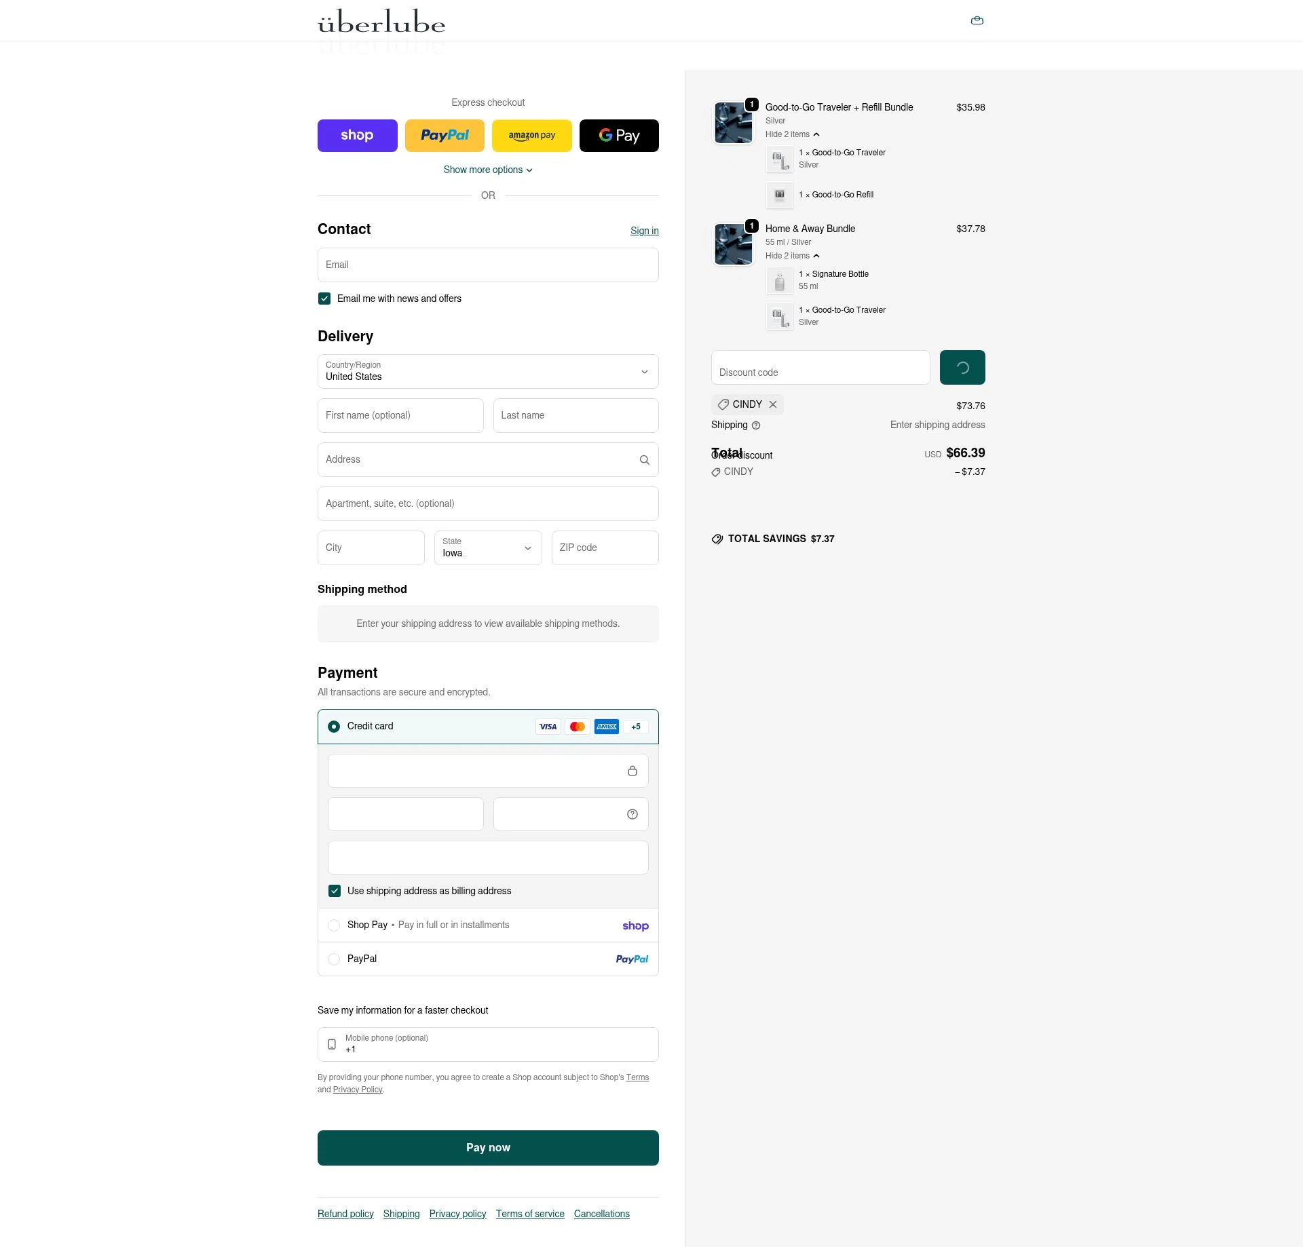Uncheck Use shipping address as billing address
The height and width of the screenshot is (1247, 1303).
tap(334, 891)
